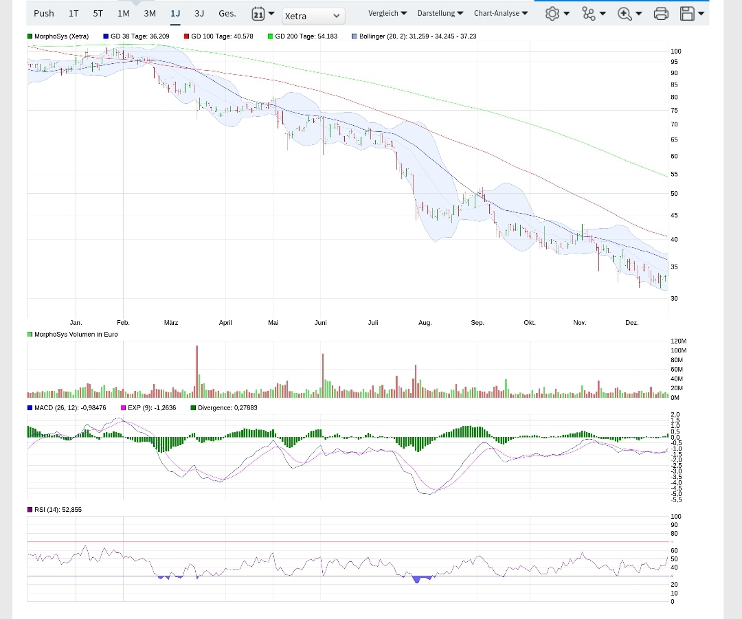Select the 1M time range
The width and height of the screenshot is (742, 619).
[x=124, y=13]
